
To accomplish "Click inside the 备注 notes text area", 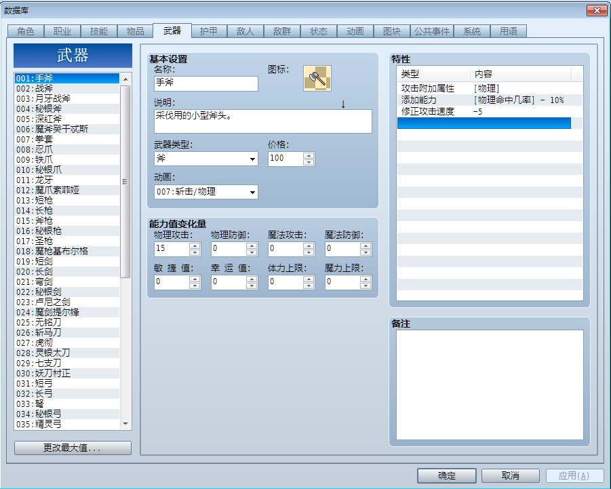I will coord(490,385).
